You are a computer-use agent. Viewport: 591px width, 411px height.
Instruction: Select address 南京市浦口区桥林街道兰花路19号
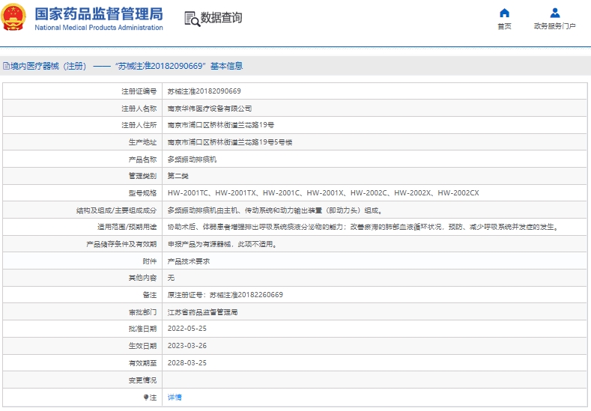[x=221, y=125]
